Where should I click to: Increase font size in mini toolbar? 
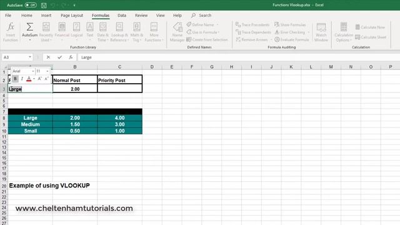(40, 79)
